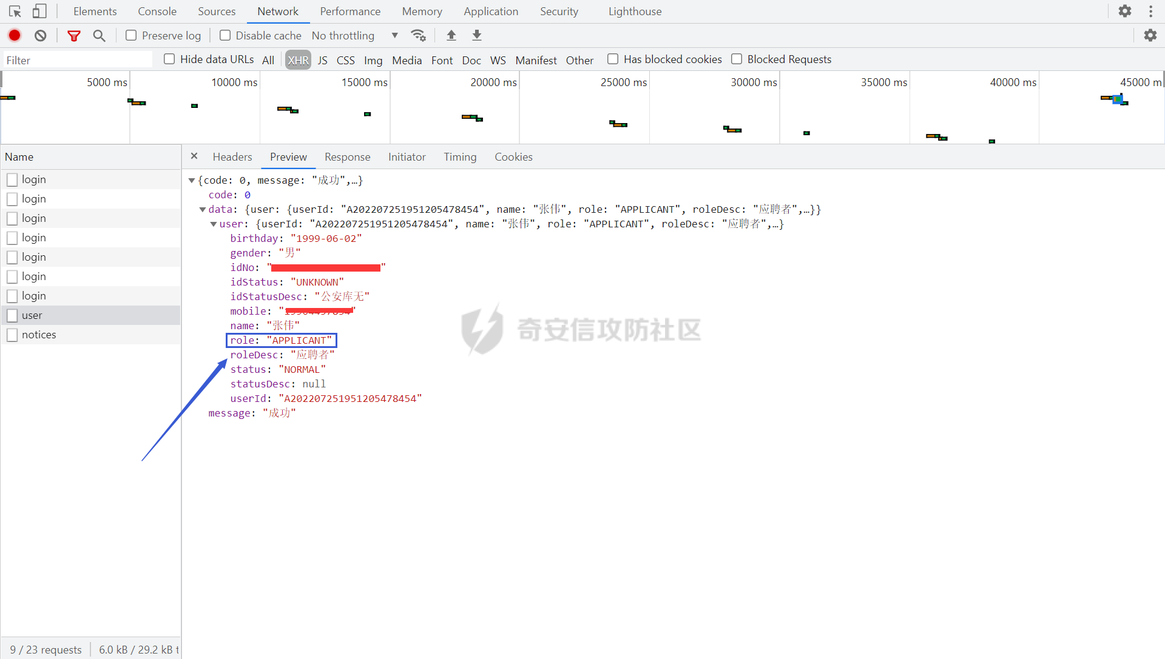The image size is (1165, 659).
Task: Enable Disable cache checkbox
Action: pos(225,35)
